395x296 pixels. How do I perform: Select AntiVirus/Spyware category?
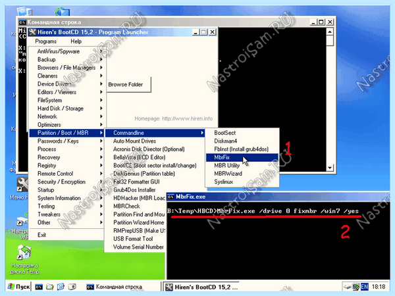[x=66, y=51]
